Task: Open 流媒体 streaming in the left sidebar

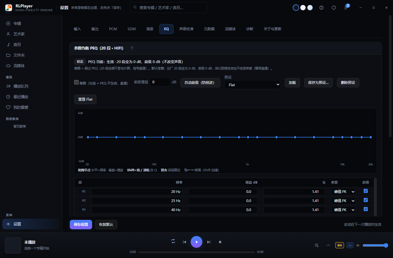Action: pyautogui.click(x=31, y=66)
